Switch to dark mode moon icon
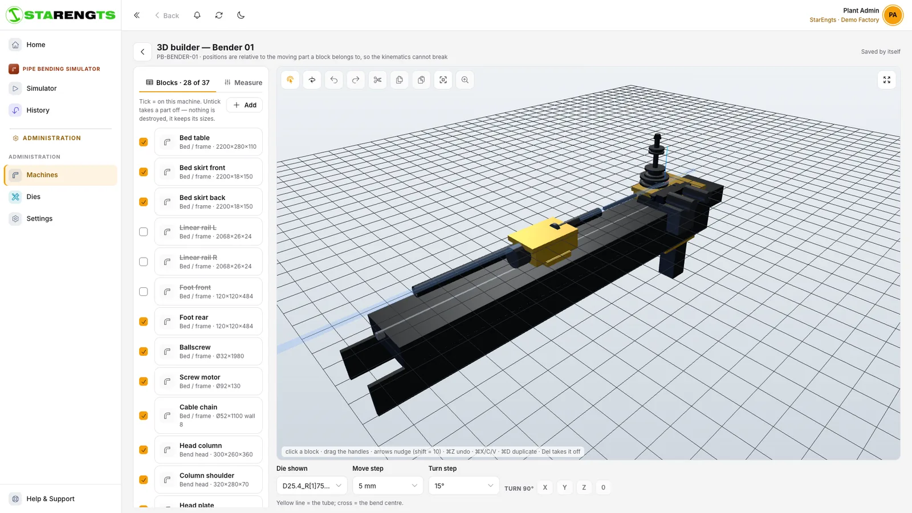Screen dimensions: 912x513 pos(241,15)
